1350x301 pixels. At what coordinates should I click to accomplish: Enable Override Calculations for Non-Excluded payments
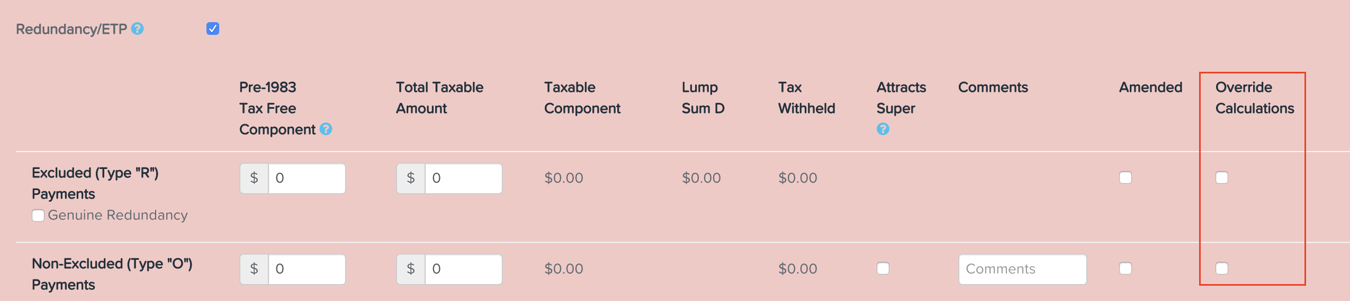[x=1222, y=268]
